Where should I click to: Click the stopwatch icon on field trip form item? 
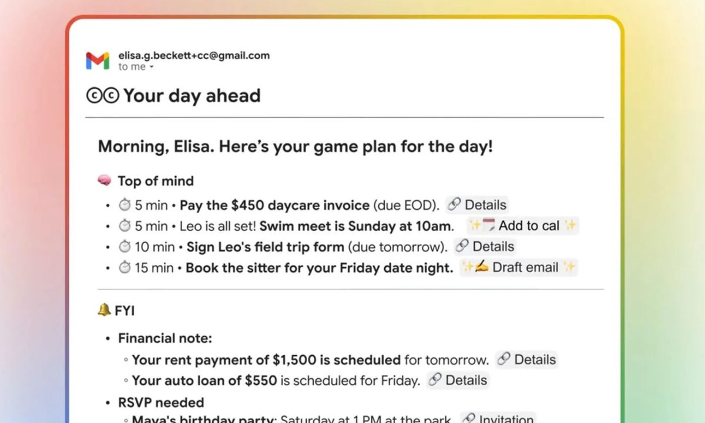pyautogui.click(x=125, y=246)
